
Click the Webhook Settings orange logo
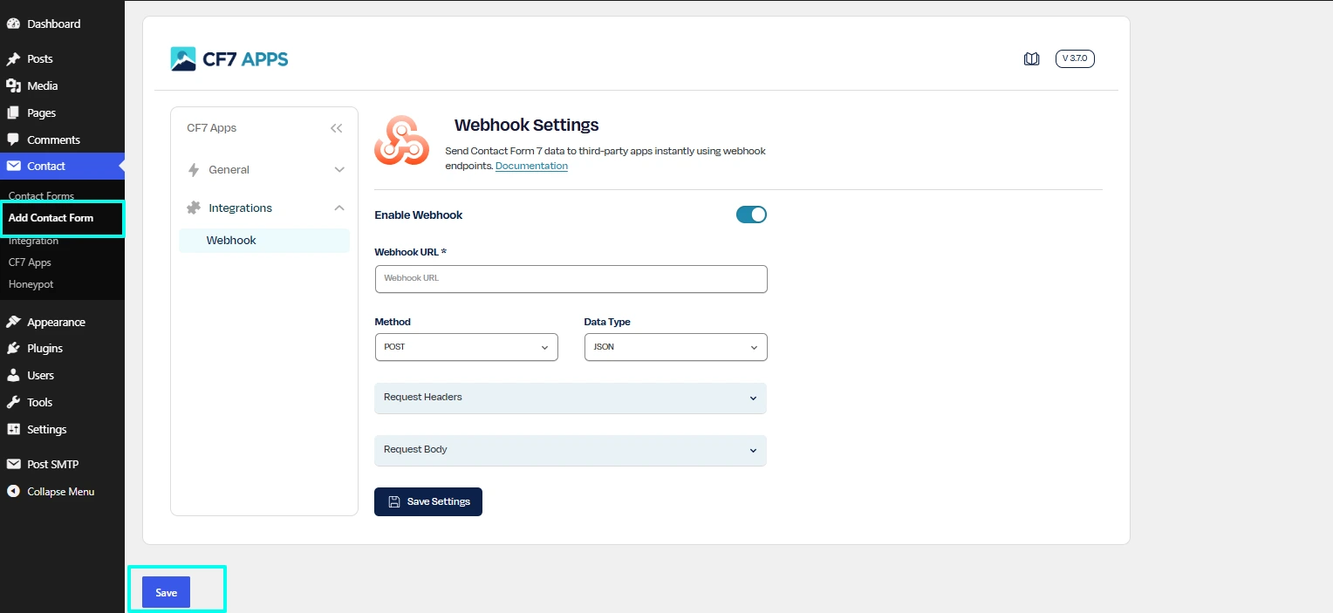pos(401,141)
